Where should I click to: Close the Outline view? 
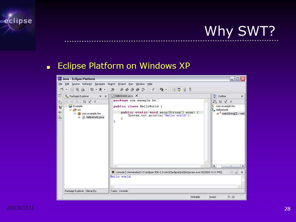(242, 96)
